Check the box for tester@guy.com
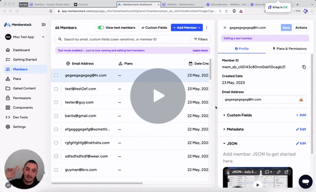Image resolution: width=316 pixels, height=192 pixels. pyautogui.click(x=56, y=102)
